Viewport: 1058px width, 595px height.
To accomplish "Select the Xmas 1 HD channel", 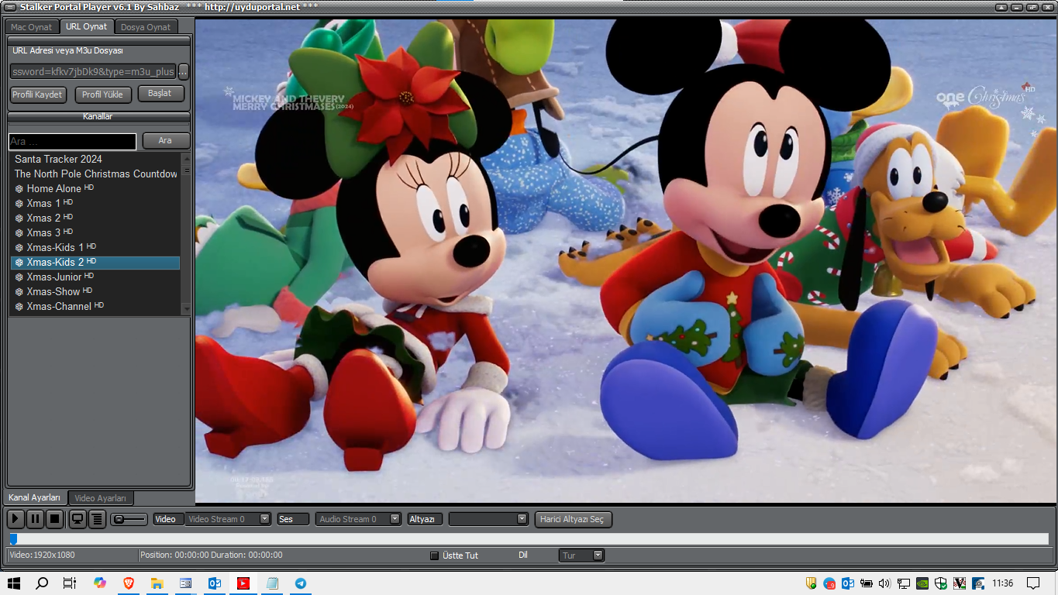I will tap(95, 203).
